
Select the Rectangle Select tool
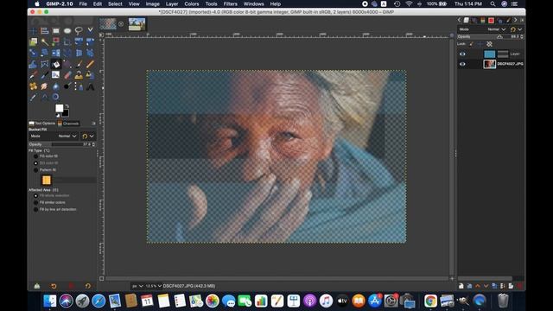56,31
